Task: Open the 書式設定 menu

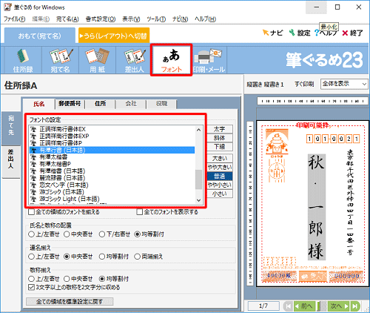Action: tap(101, 19)
